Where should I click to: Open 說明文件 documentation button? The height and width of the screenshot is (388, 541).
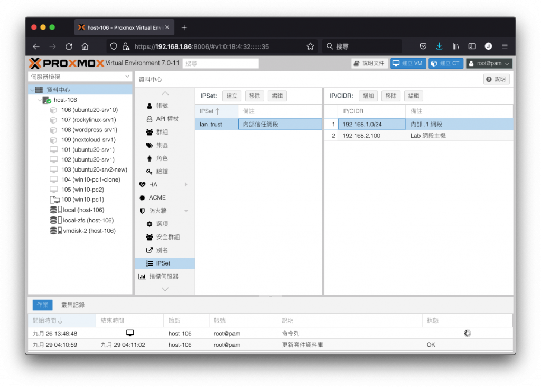coord(369,63)
